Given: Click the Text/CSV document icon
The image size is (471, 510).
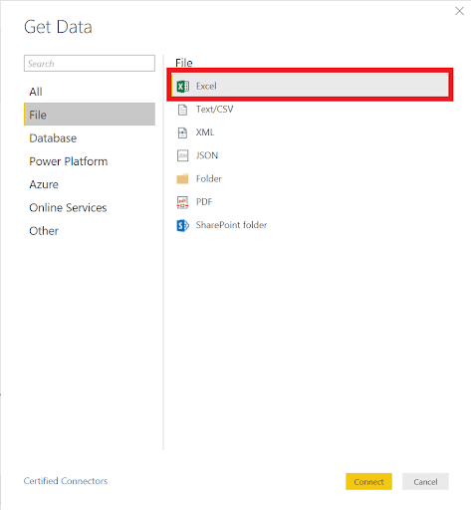Looking at the screenshot, I should click(x=182, y=110).
